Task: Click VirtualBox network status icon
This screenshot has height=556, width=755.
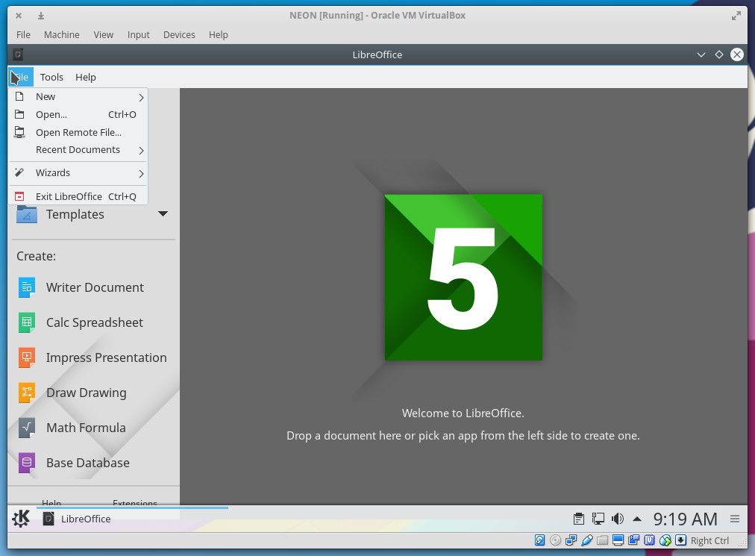Action: click(571, 540)
